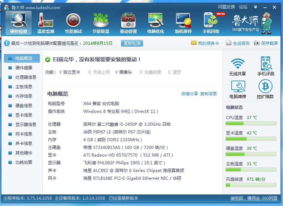283x206 pixels.
Task: Select 网卡信息 in the sidebar
Action: pos(22,134)
